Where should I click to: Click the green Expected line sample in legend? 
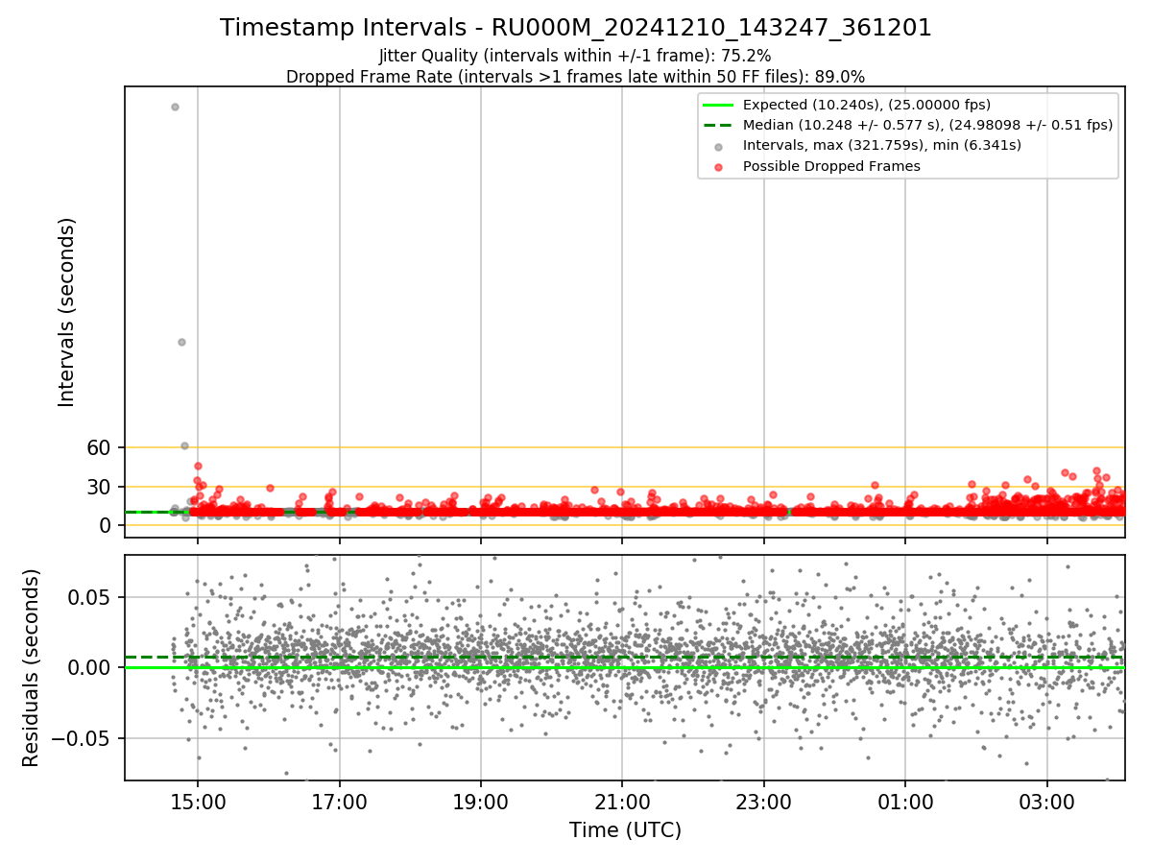point(718,105)
